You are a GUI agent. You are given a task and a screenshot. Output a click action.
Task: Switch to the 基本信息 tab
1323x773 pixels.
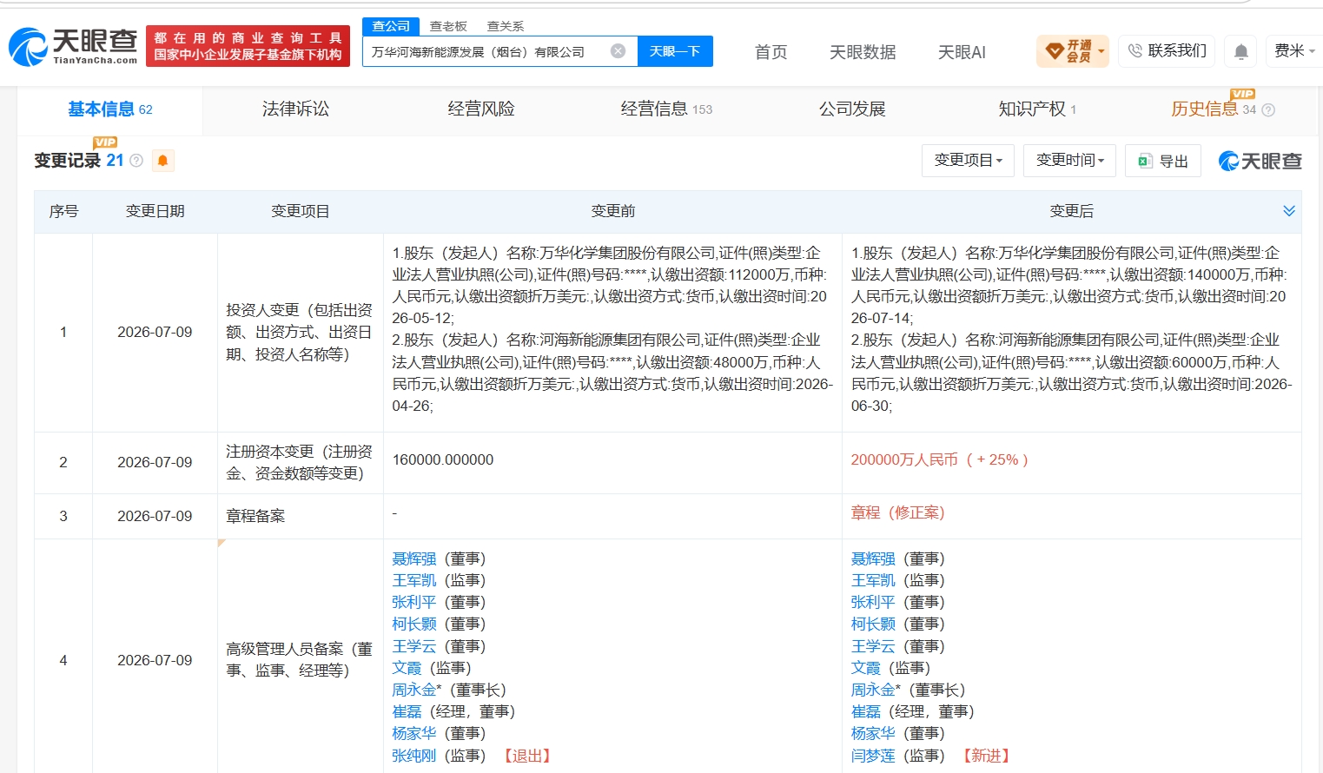pos(110,109)
